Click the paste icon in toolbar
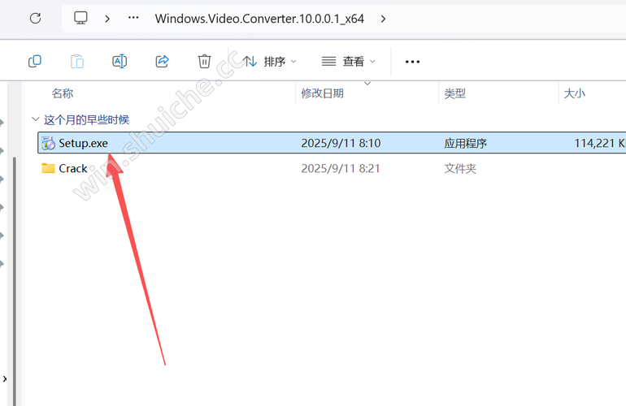Image resolution: width=626 pixels, height=406 pixels. (77, 62)
